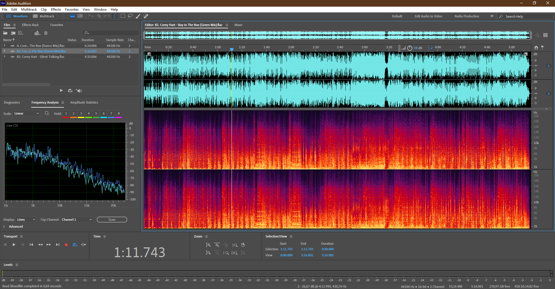Click the HUD pin icon
The image size is (555, 289).
tap(432, 48)
